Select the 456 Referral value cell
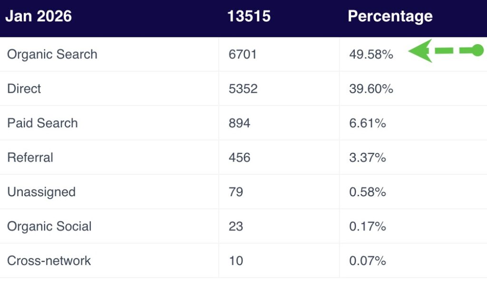This screenshot has width=487, height=305. coord(239,158)
